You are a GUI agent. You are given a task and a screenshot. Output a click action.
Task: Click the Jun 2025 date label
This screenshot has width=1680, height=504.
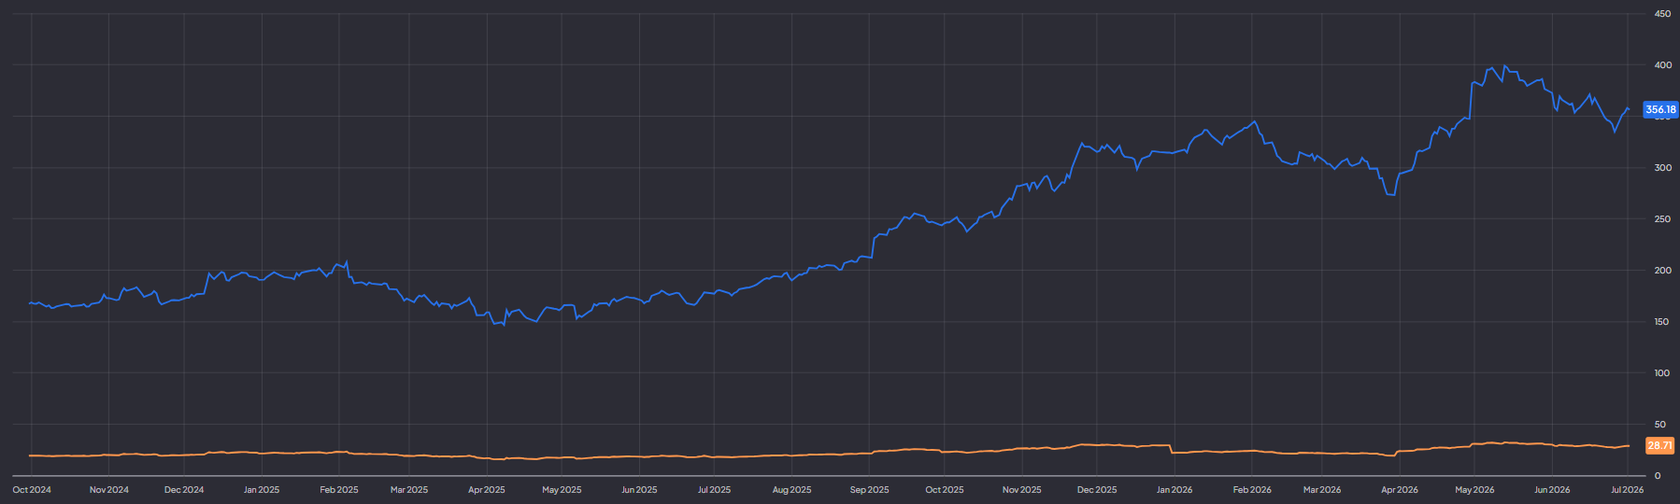(639, 490)
